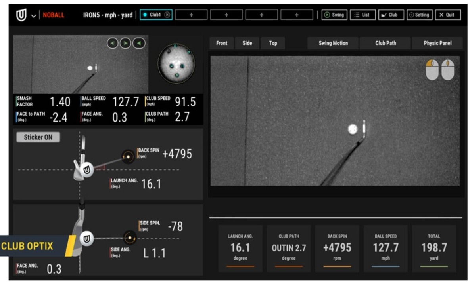Click the right mouse button icon
The height and width of the screenshot is (285, 468).
tap(448, 70)
